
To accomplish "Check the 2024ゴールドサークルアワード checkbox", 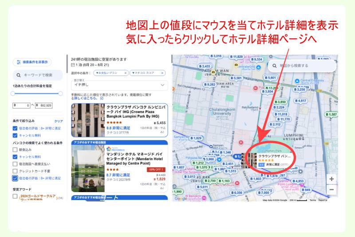I will (x=15, y=196).
